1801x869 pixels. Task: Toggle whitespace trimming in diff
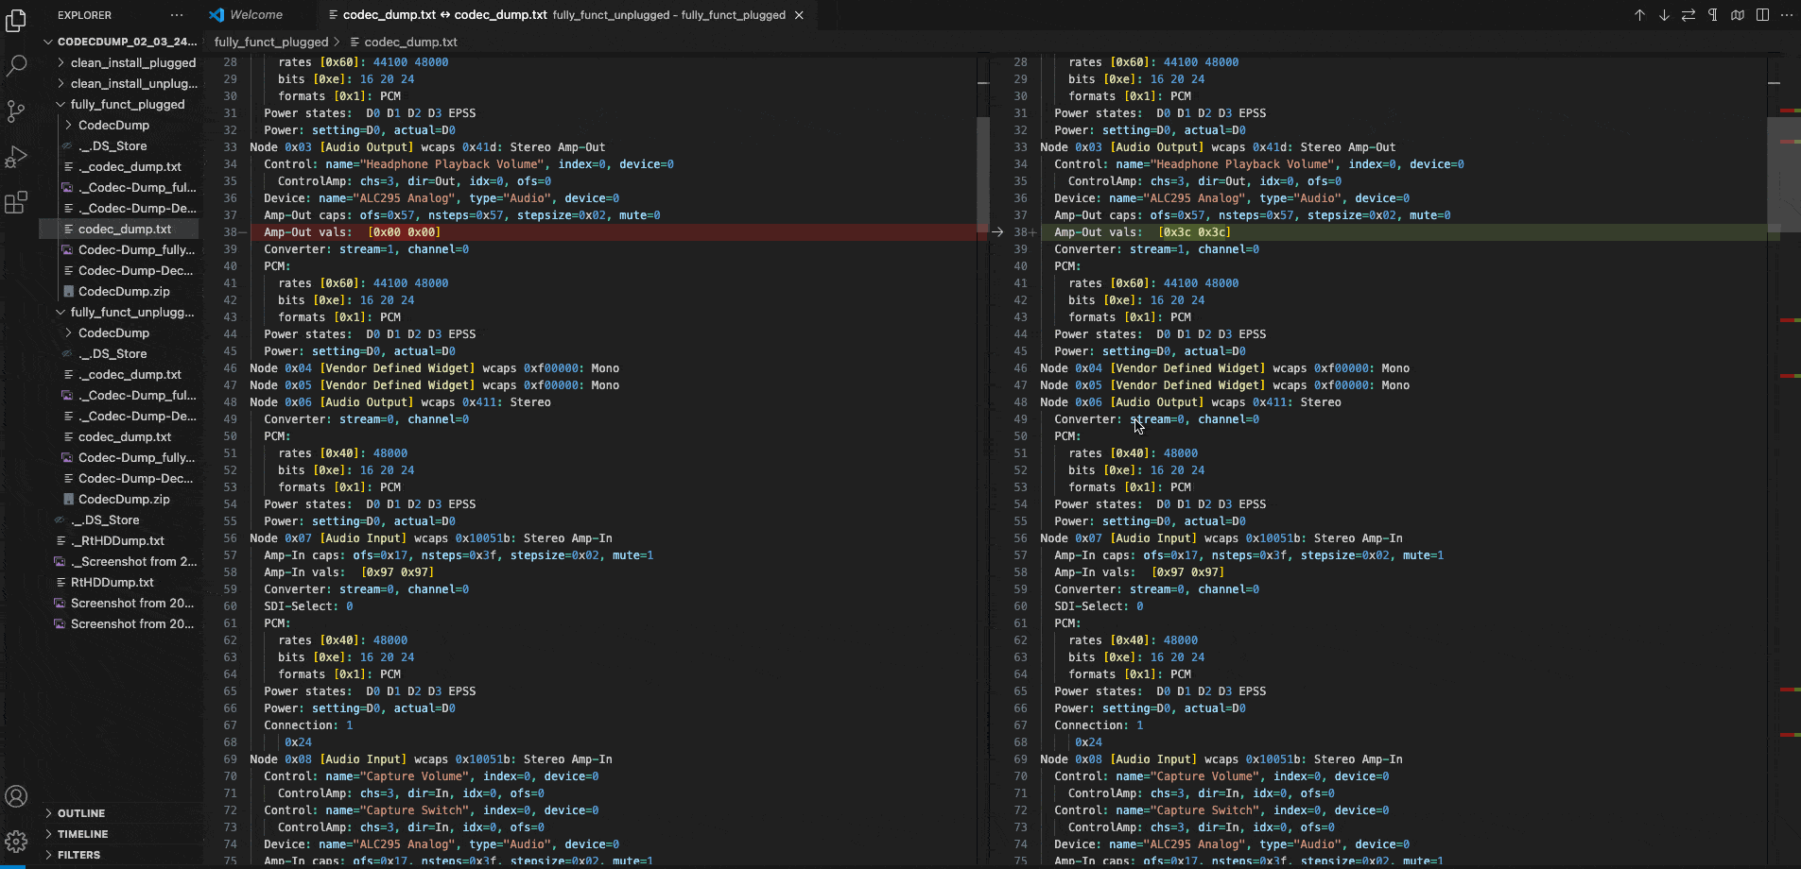coord(1713,15)
